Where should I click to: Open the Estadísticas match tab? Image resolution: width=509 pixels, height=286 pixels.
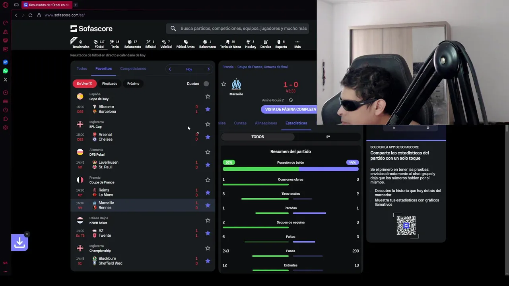tap(296, 123)
